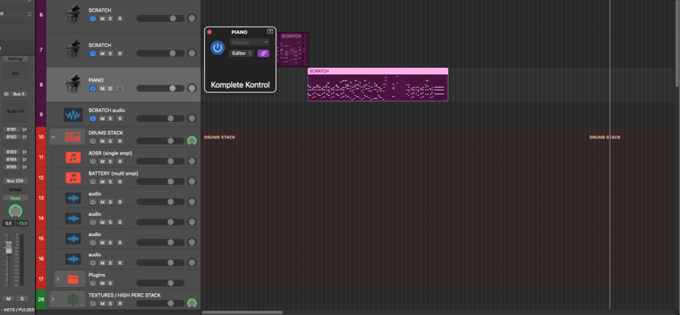The image size is (680, 315).
Task: Open the Editor view dropdown in plugin window
Action: (241, 53)
